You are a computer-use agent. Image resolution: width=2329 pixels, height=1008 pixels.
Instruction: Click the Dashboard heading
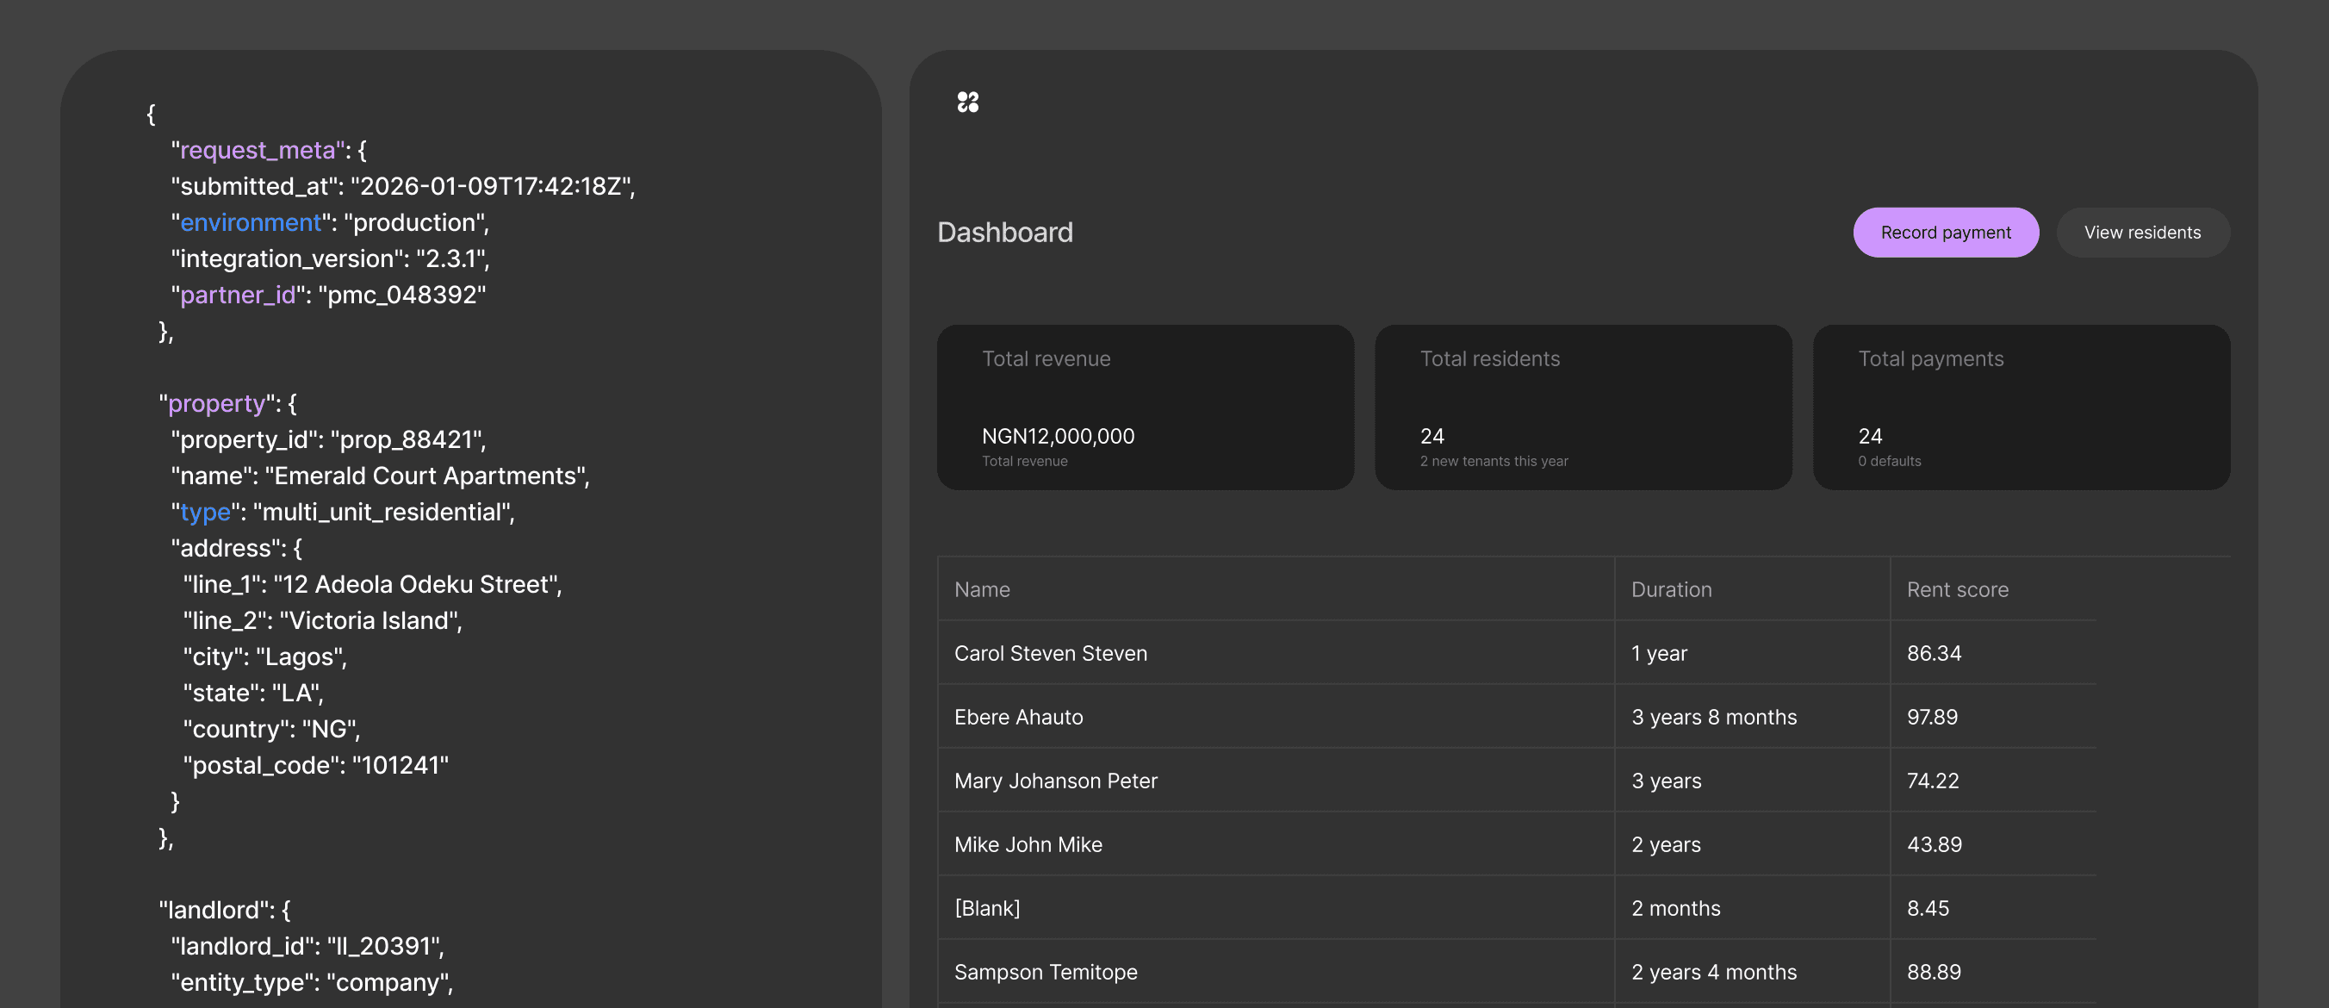click(1004, 233)
